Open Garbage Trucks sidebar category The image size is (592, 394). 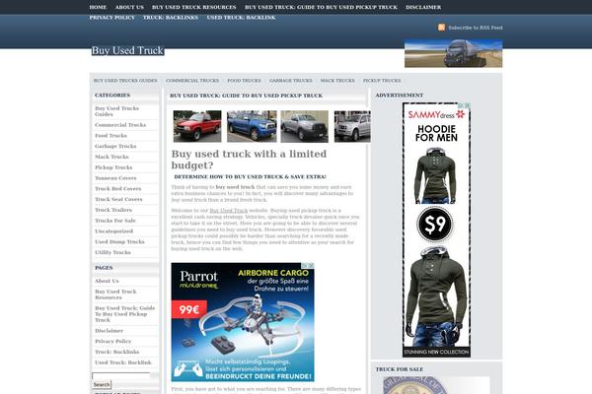115,146
